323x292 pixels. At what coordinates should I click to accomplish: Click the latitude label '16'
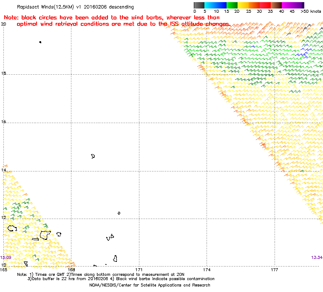[x=3, y=122]
